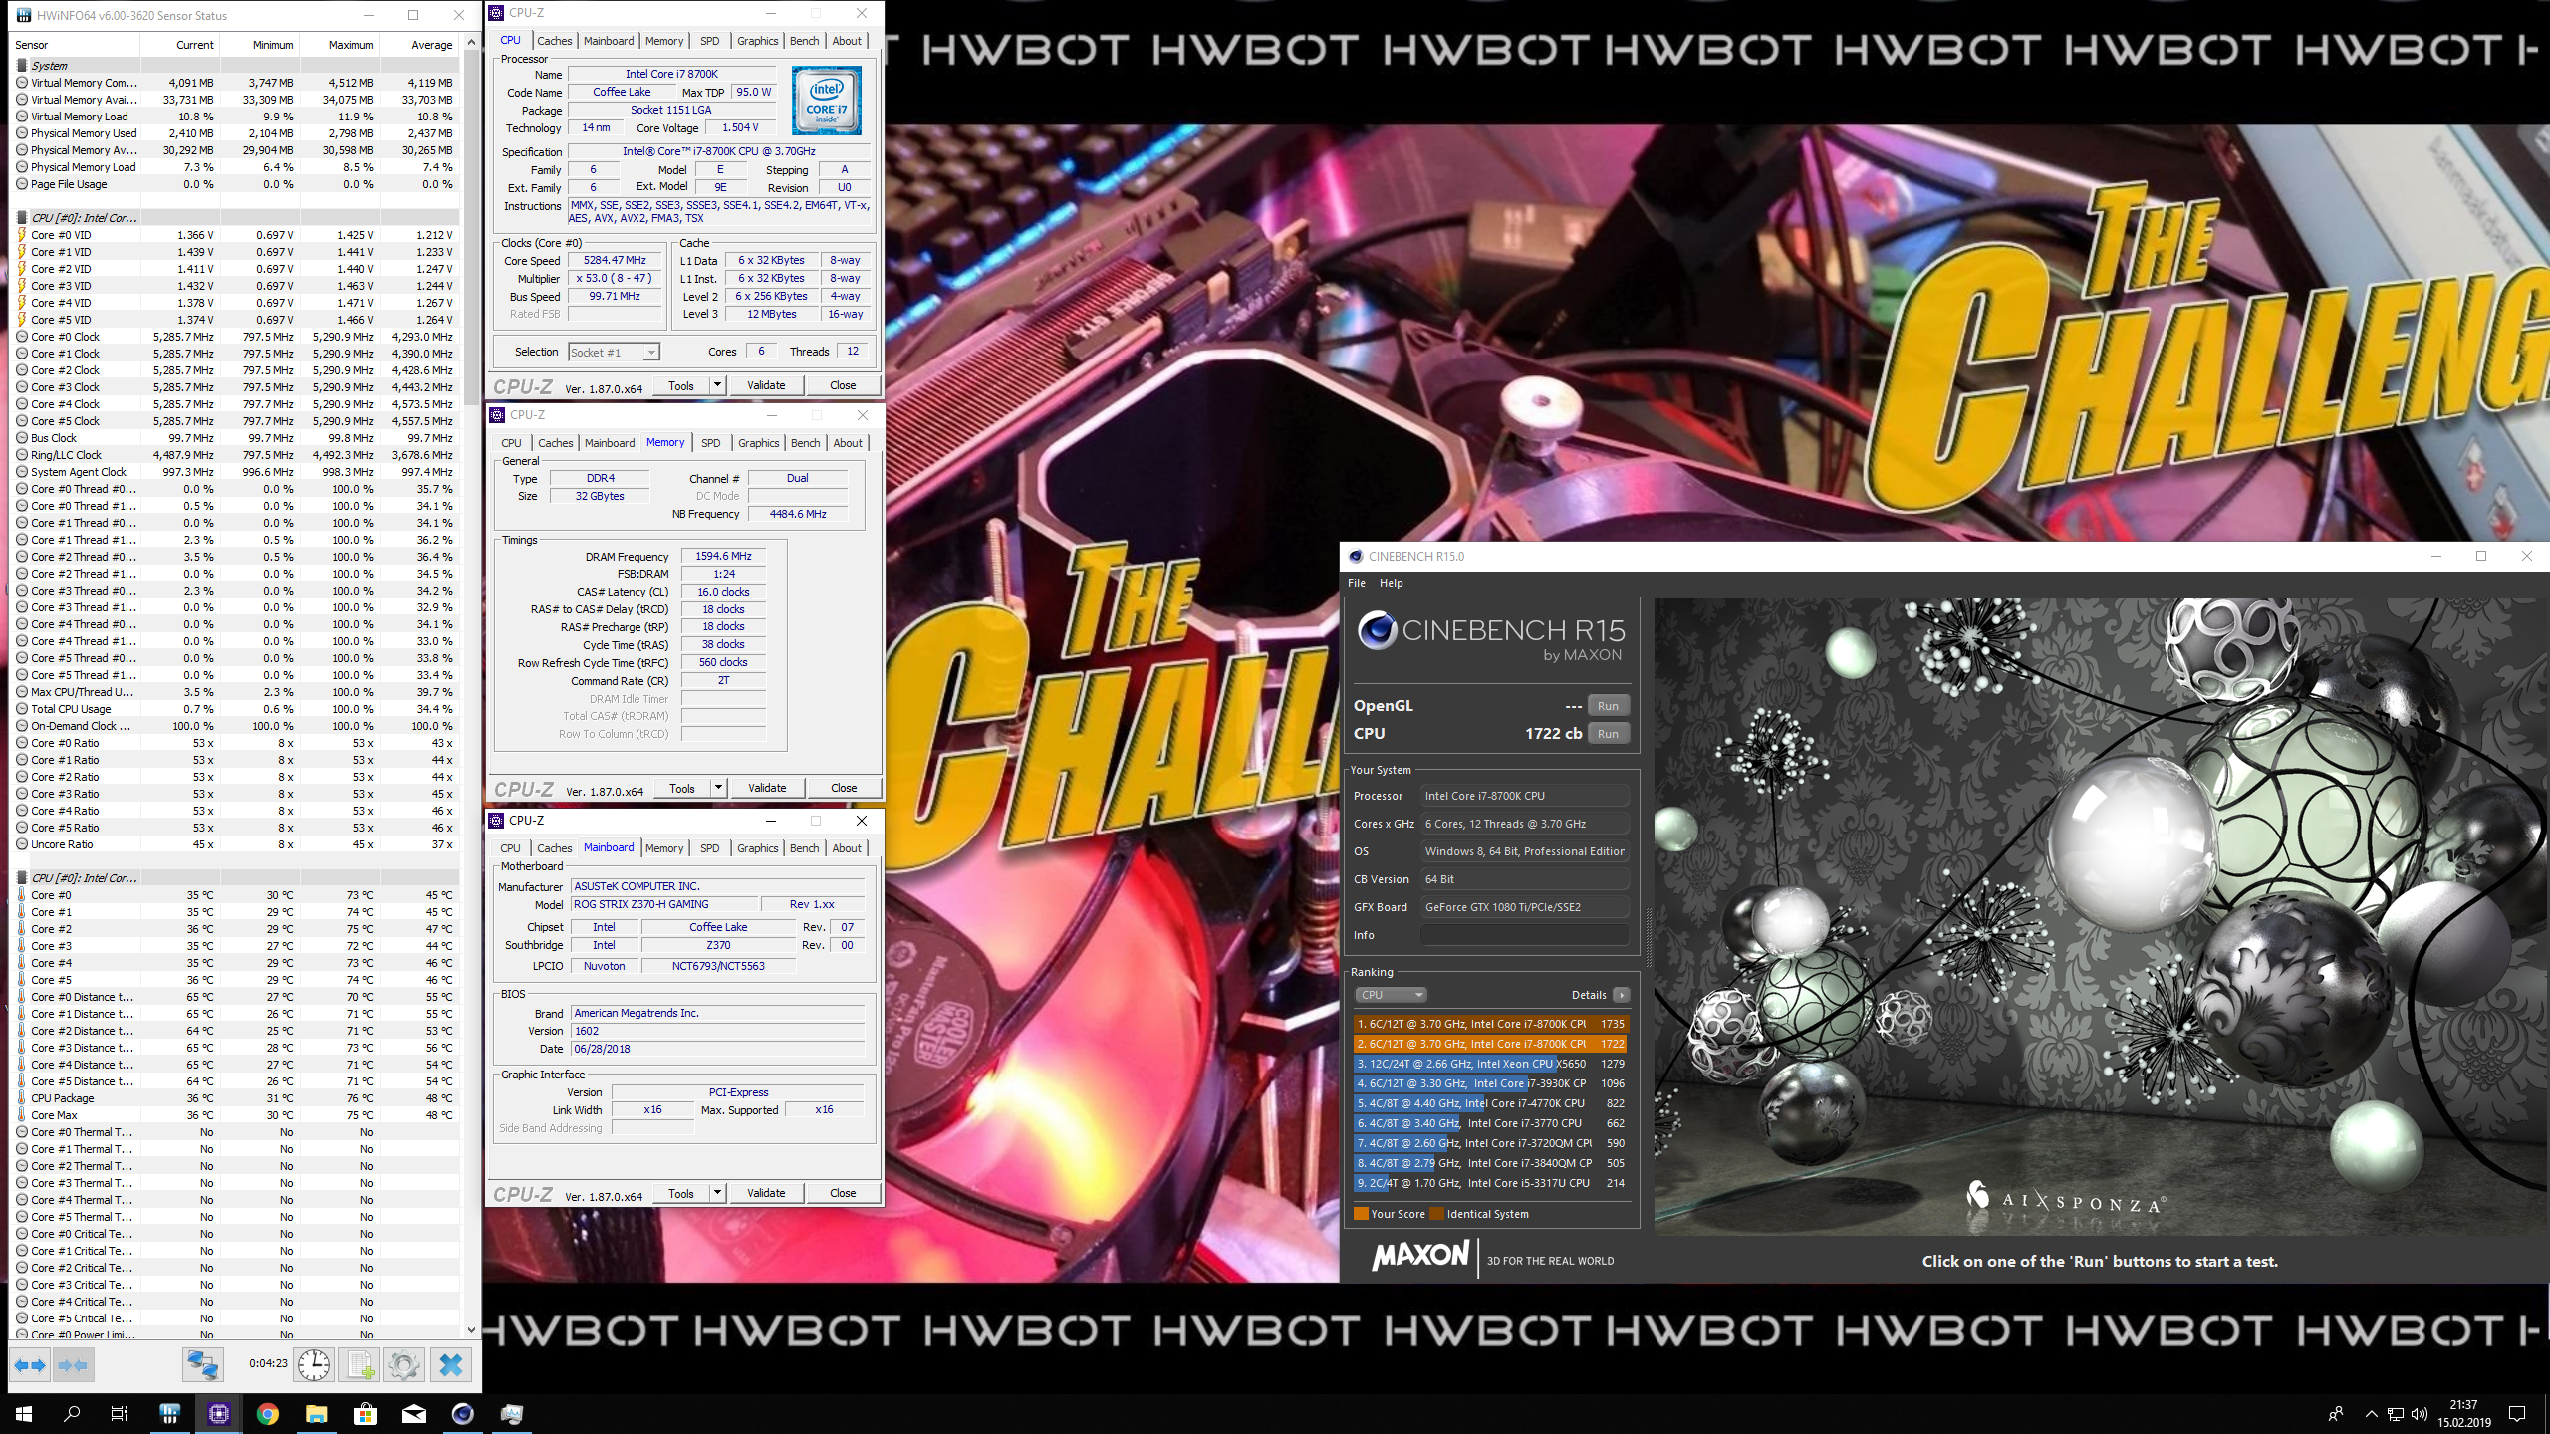This screenshot has width=2550, height=1434.
Task: Open the Action Center notifications icon
Action: coord(2517,1413)
